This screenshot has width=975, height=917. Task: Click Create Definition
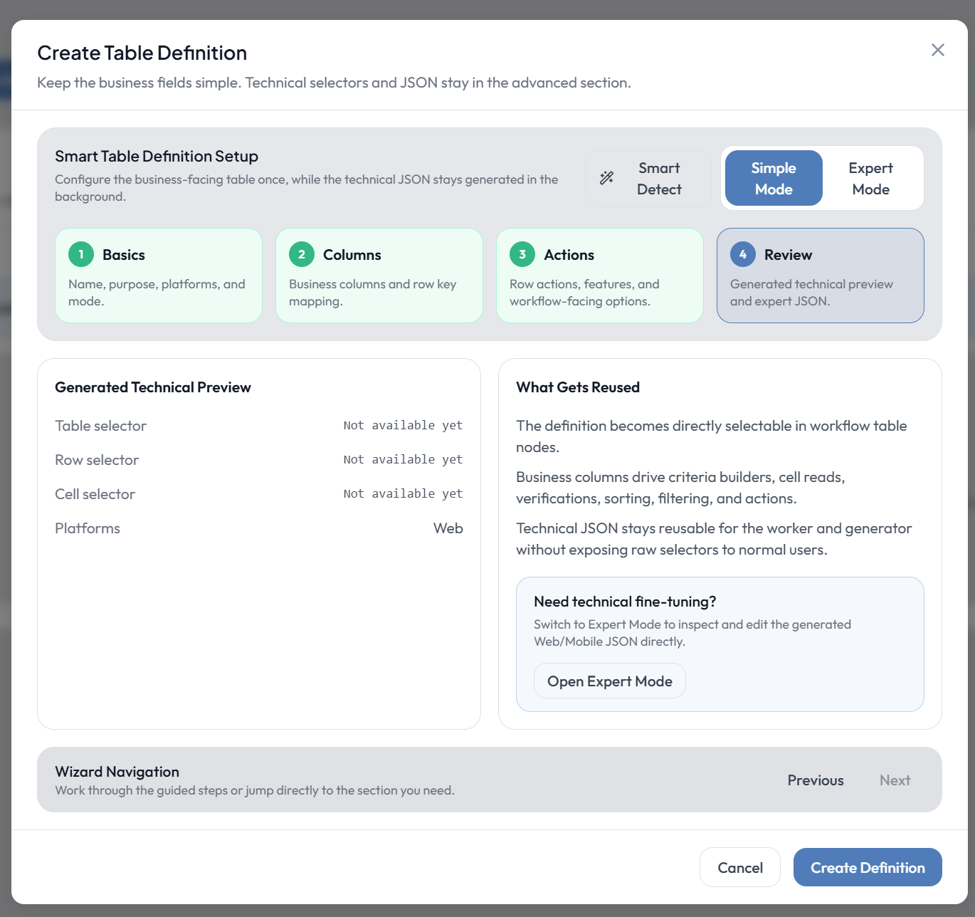click(868, 867)
